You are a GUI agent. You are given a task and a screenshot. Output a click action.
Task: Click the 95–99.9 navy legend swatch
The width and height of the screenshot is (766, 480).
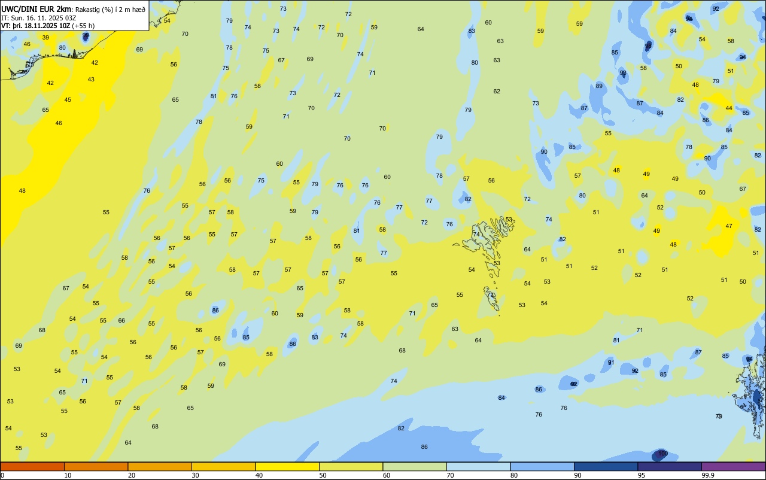pos(670,466)
